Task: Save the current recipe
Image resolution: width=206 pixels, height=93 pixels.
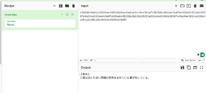Action: pyautogui.click(x=61, y=6)
